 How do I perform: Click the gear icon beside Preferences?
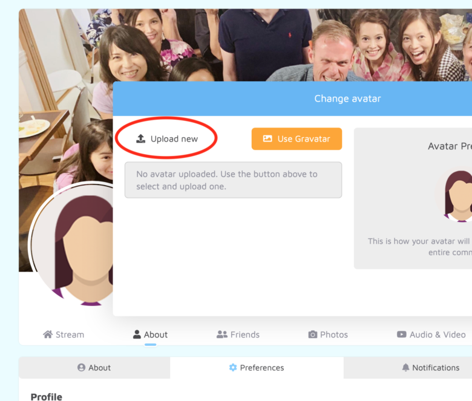click(x=233, y=367)
